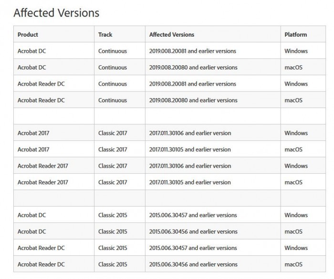
Task: Click Windows platform cell for version 2015.006.30457 Acrobat DC
Action: pyautogui.click(x=296, y=215)
